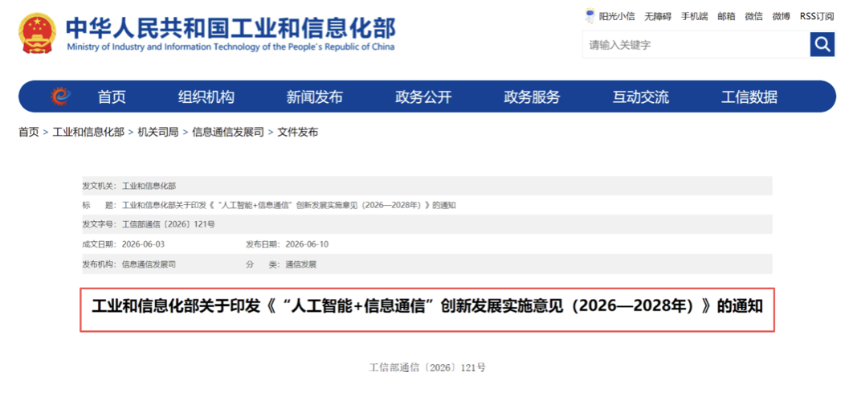Viewport: 853px width, 397px height.
Task: Click the gear icon in navigation bar
Action: (59, 97)
